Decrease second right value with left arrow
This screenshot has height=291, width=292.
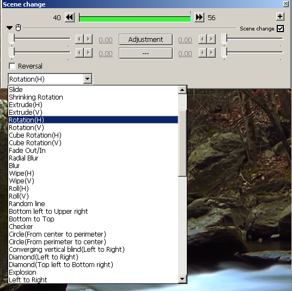pyautogui.click(x=203, y=53)
